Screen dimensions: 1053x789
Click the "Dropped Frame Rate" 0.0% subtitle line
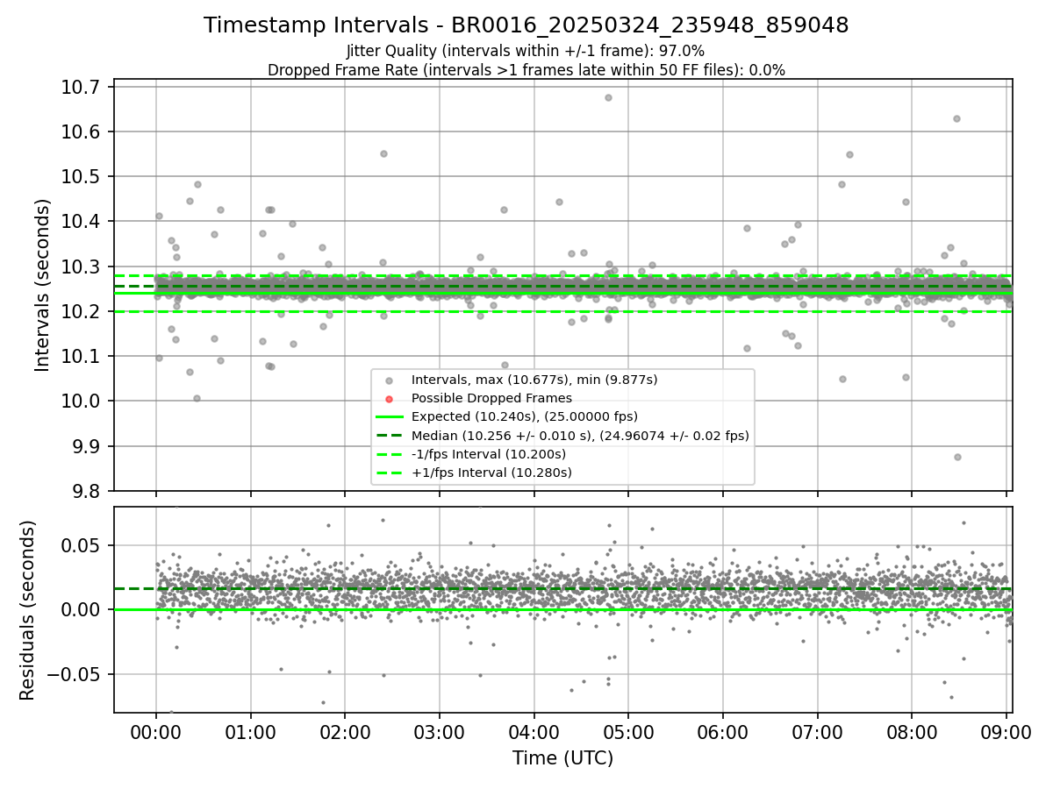[526, 69]
